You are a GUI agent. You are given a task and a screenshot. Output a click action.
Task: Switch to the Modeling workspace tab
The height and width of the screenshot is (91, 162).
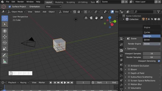point(59,2)
